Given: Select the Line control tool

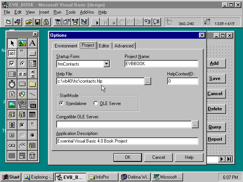Looking at the screenshot, I should (x=33, y=94).
